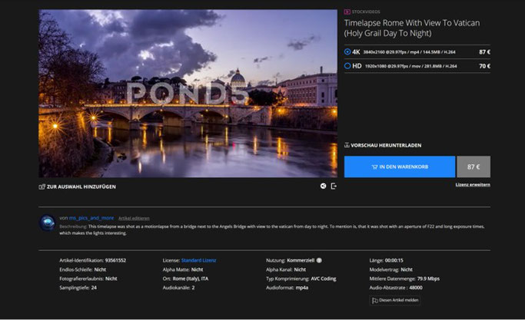Image resolution: width=525 pixels, height=320 pixels.
Task: Add item to cart with In den Warenkorb
Action: click(x=400, y=167)
